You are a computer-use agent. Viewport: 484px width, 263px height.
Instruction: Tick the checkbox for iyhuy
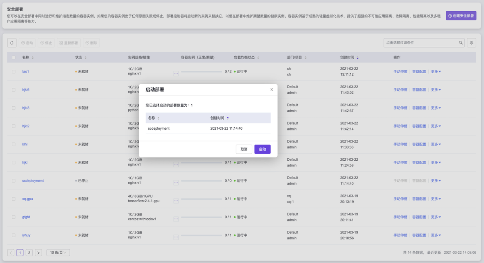pos(13,235)
